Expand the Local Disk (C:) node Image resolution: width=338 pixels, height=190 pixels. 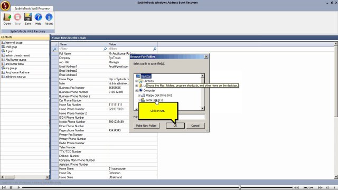click(139, 100)
